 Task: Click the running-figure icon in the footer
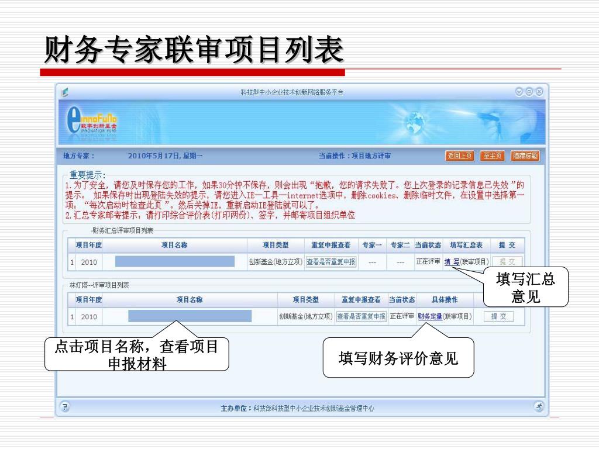(539, 406)
